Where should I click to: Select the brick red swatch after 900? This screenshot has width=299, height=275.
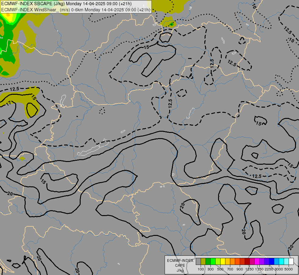242,262
